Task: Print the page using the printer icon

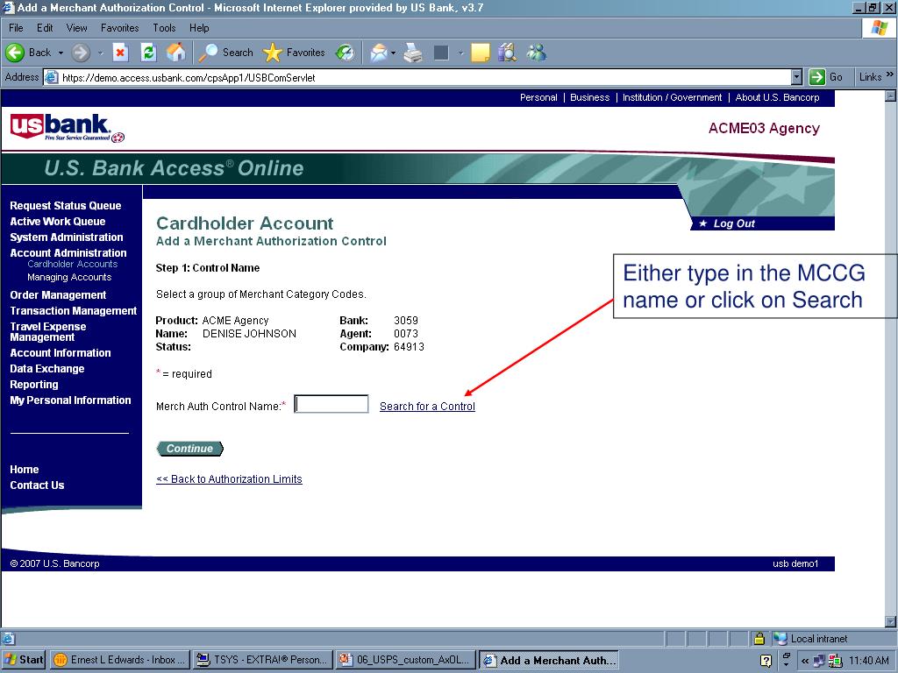Action: click(x=413, y=53)
